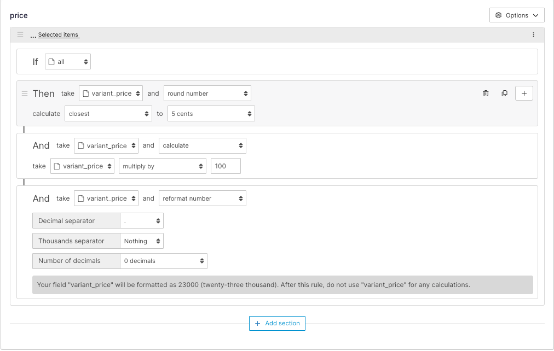Viewport: 554px width, 351px height.
Task: Open the Selected items link
Action: click(x=58, y=35)
